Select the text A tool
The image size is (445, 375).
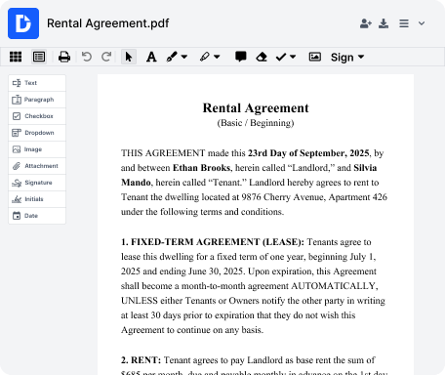pos(151,57)
